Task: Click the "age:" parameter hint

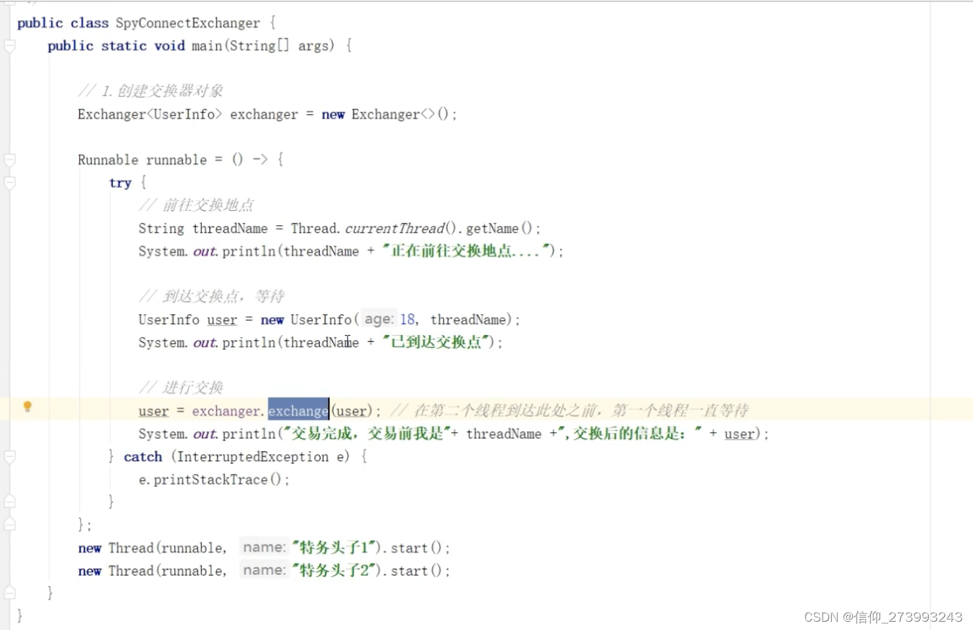Action: pos(379,319)
